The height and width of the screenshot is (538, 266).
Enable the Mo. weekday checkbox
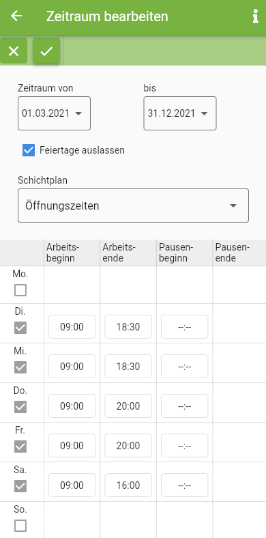tap(20, 291)
